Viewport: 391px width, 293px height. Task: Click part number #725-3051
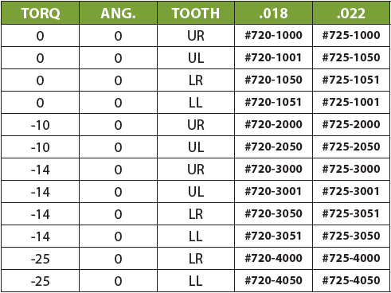coord(350,213)
